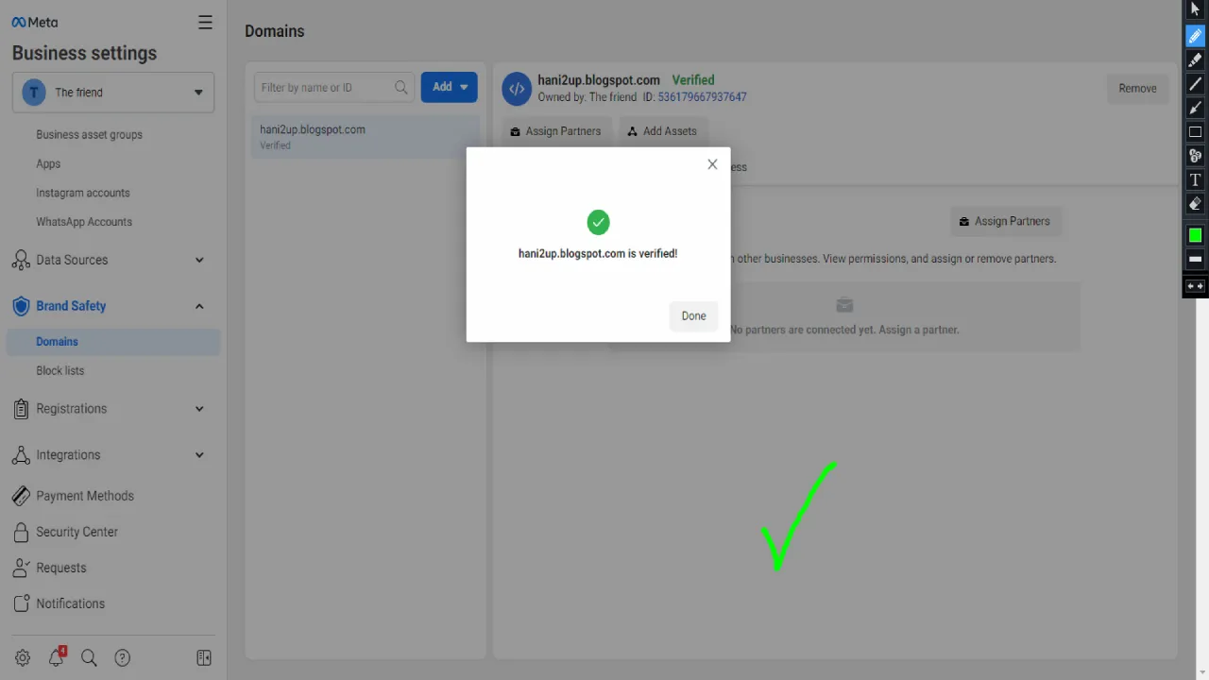The height and width of the screenshot is (680, 1209).
Task: Open the settings gear icon
Action: point(23,658)
